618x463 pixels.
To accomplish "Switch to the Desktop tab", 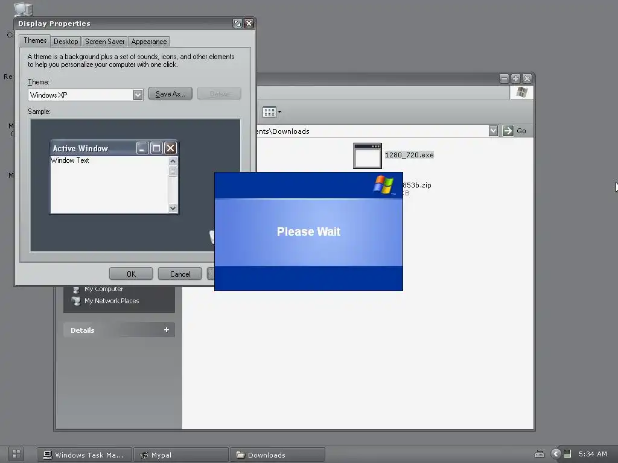I will click(x=66, y=42).
